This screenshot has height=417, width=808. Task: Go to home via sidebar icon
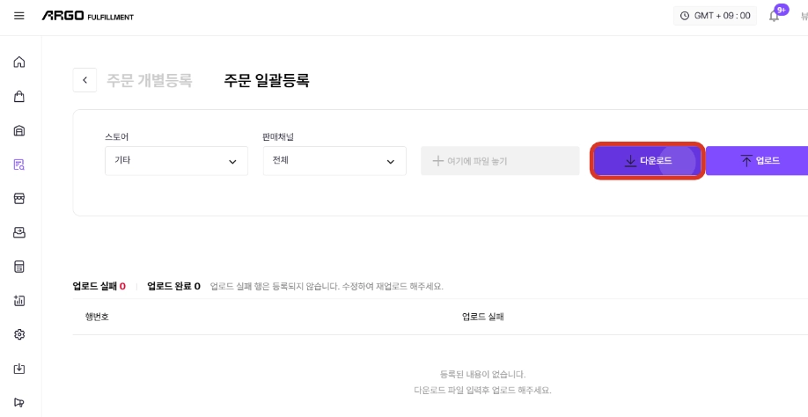coord(19,62)
